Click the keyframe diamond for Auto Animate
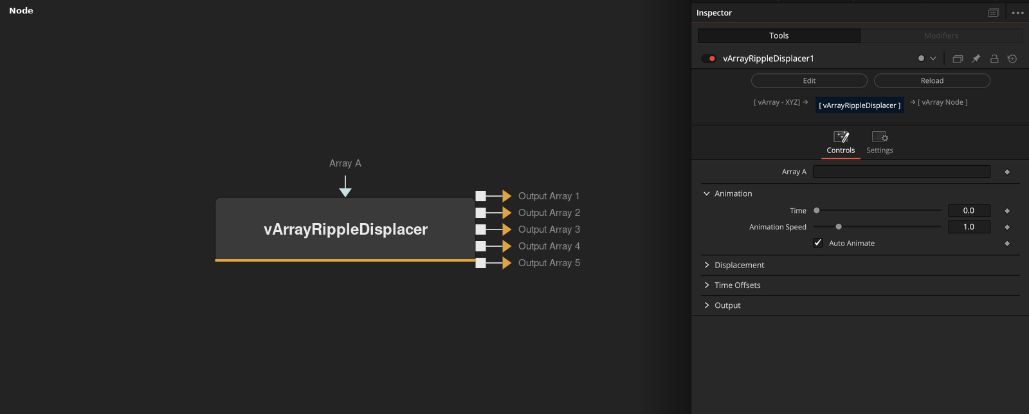Image resolution: width=1029 pixels, height=414 pixels. (x=1007, y=243)
